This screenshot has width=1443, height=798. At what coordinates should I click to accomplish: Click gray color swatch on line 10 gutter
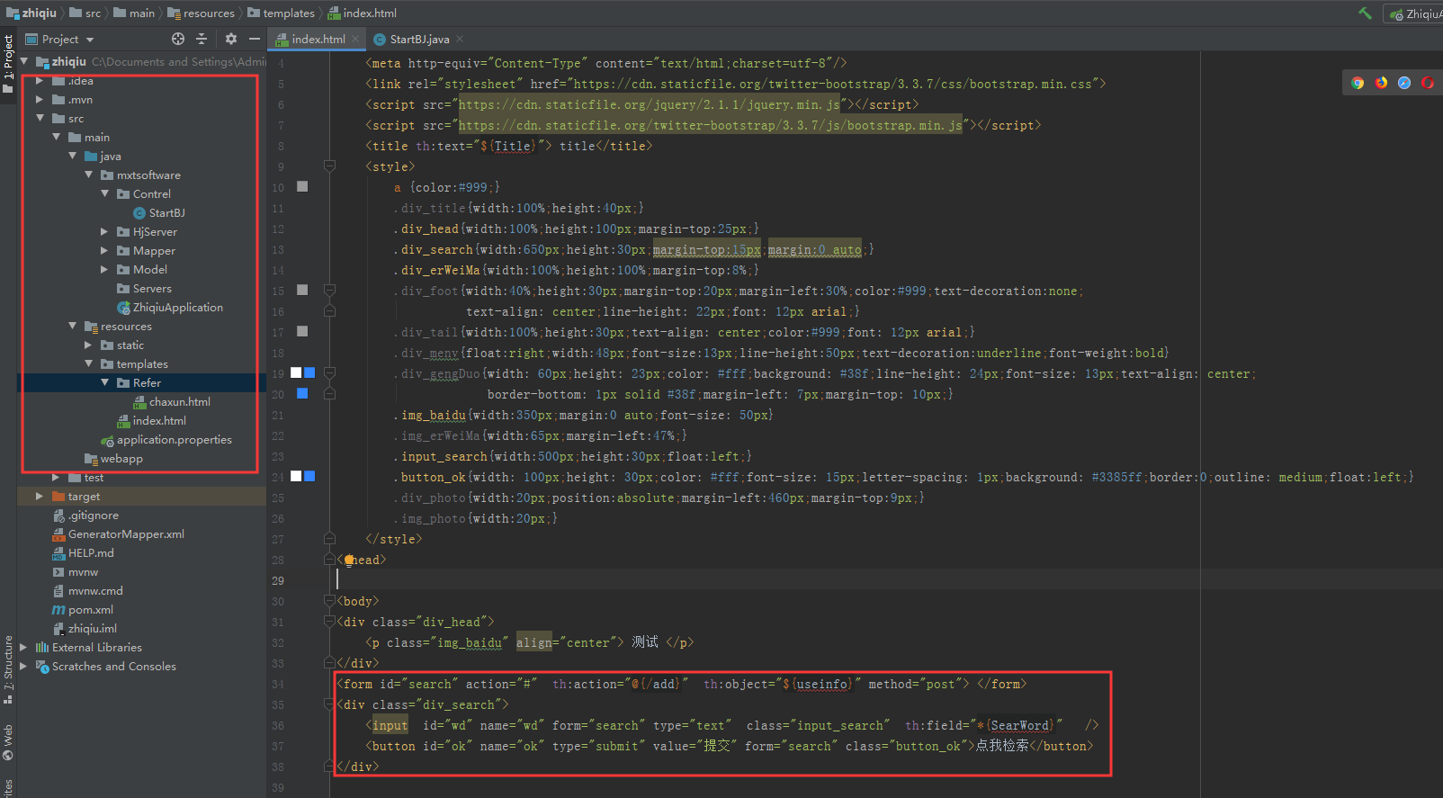302,186
